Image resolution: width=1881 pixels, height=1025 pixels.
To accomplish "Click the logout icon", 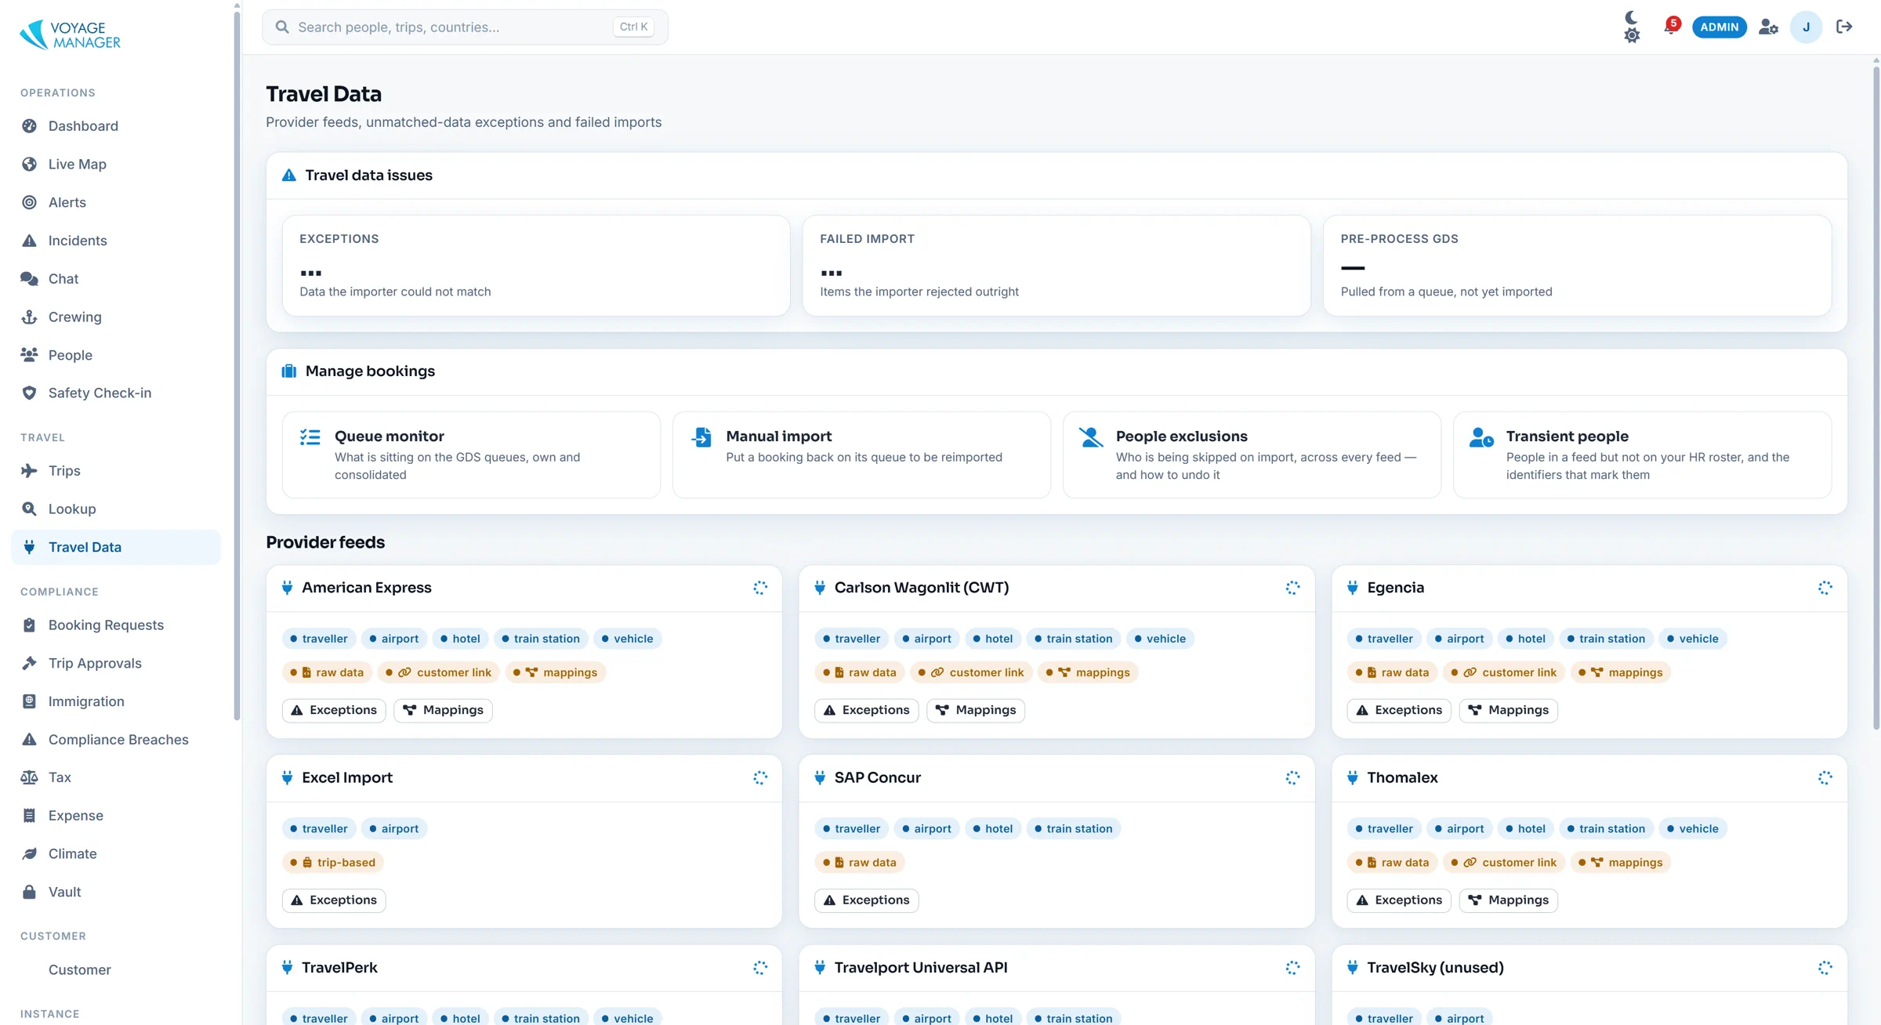I will point(1844,27).
